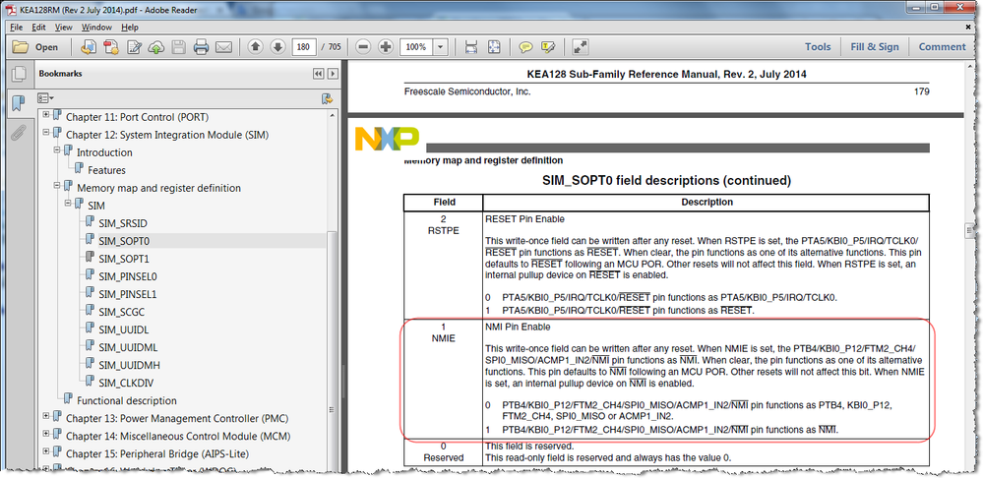Select the SIM_PINSEL1 bookmark
Viewport: 983px width, 478px height.
click(128, 294)
